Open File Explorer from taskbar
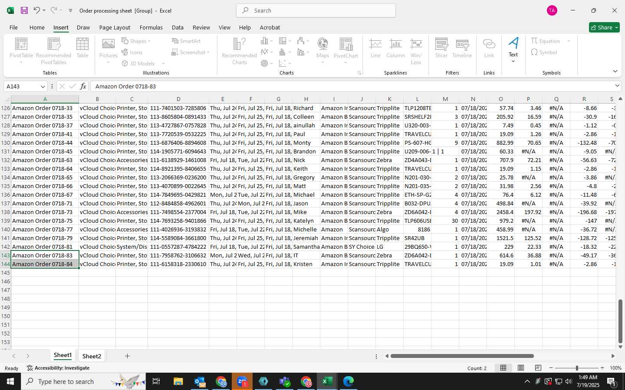Image resolution: width=625 pixels, height=390 pixels. 178,381
